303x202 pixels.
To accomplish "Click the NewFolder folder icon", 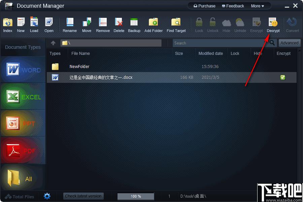I will (x=55, y=67).
